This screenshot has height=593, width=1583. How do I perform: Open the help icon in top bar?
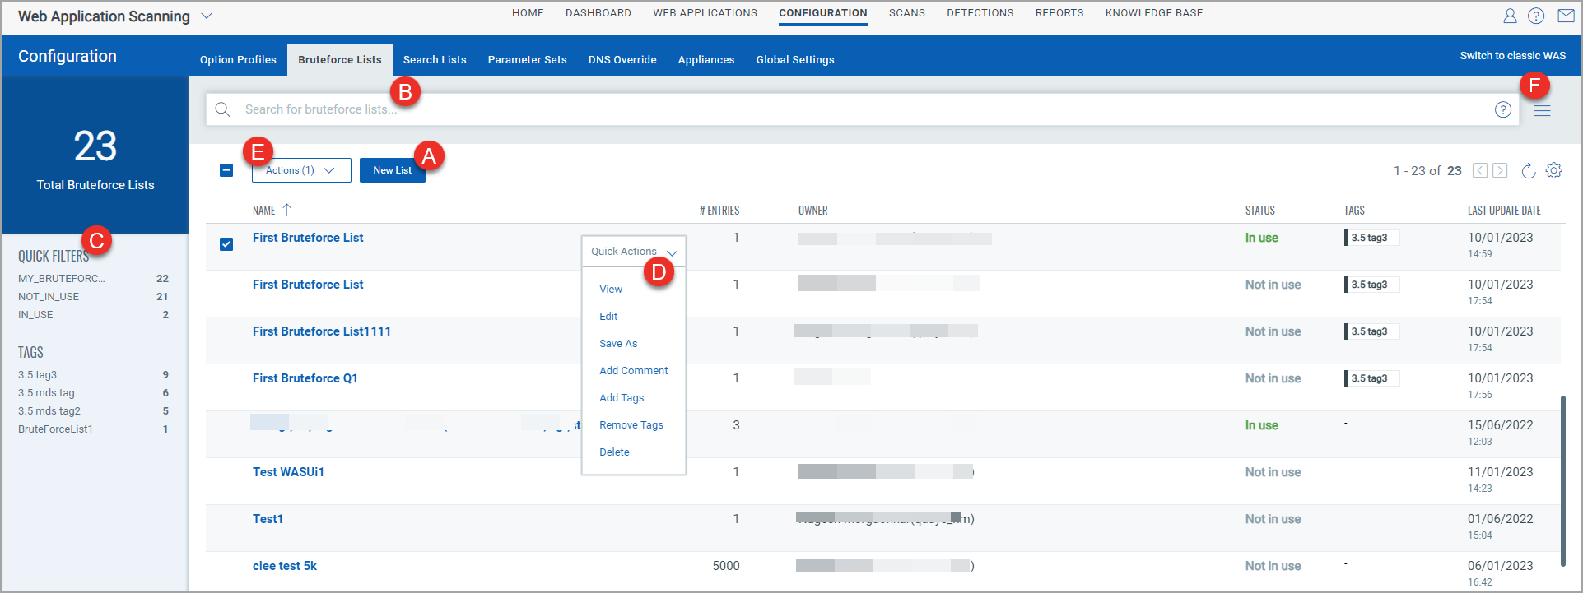coord(1536,16)
